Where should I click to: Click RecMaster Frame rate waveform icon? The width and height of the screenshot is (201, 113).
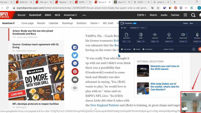tap(155, 35)
